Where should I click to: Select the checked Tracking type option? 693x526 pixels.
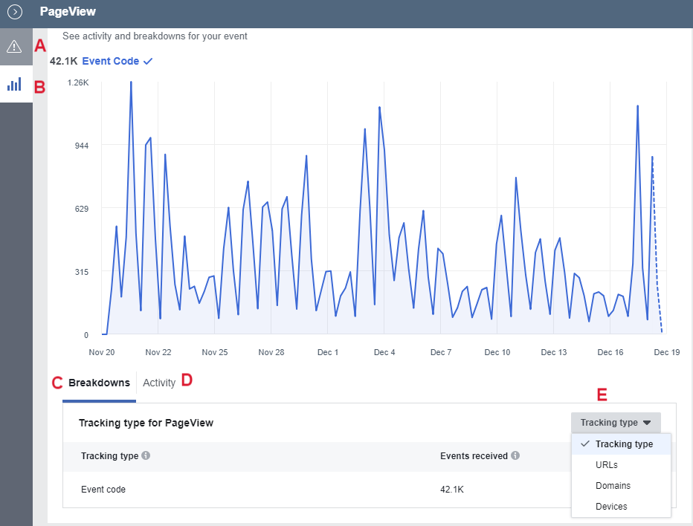(623, 444)
